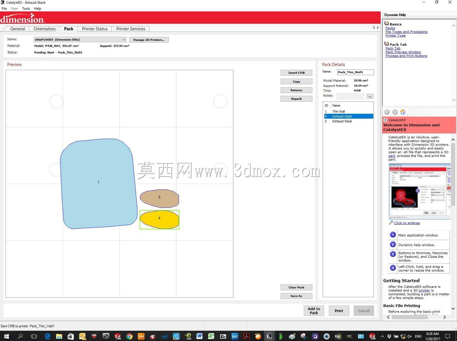The image size is (457, 341).
Task: Click Manage 3D Printers button
Action: pos(149,40)
